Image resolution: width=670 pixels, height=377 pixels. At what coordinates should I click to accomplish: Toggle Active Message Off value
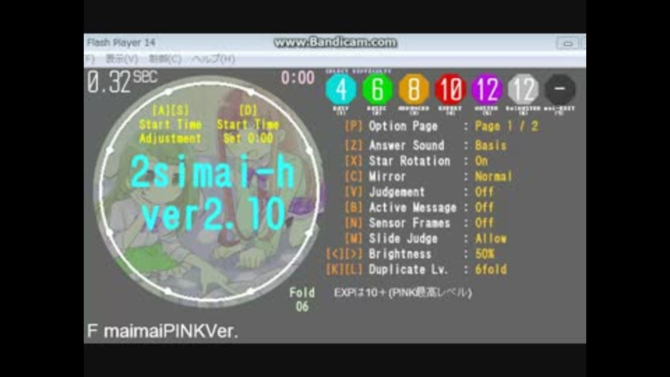click(x=484, y=207)
